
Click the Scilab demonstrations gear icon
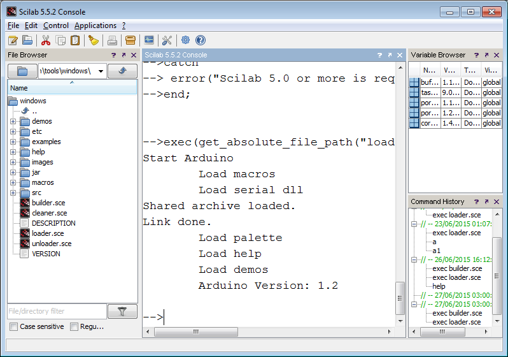tap(185, 40)
